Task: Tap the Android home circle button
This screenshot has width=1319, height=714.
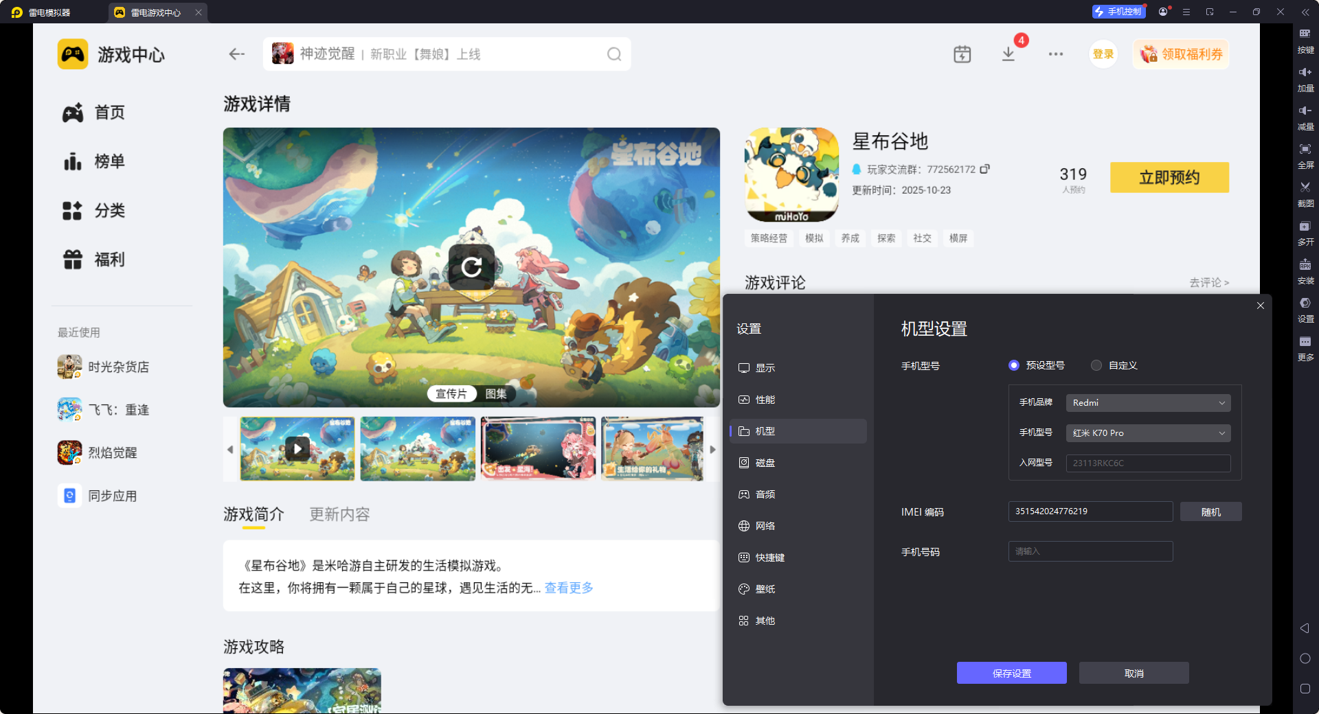Action: [1305, 658]
